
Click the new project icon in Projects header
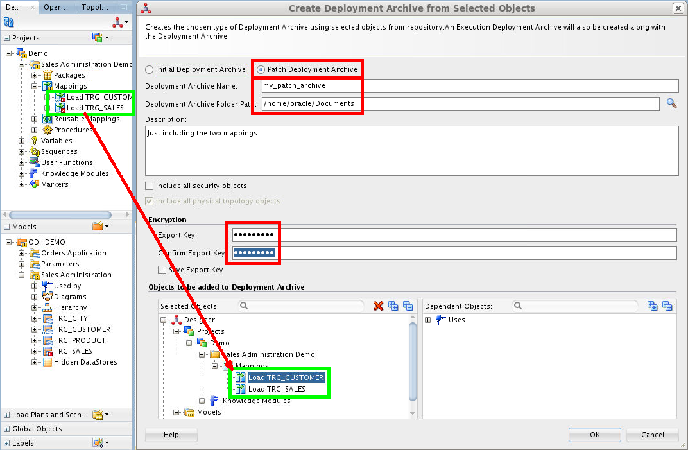point(98,38)
